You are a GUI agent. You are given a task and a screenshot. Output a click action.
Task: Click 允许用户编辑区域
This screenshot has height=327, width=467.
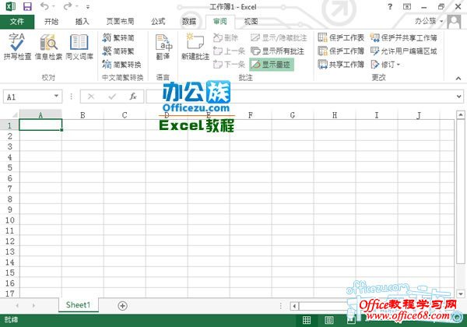[404, 51]
